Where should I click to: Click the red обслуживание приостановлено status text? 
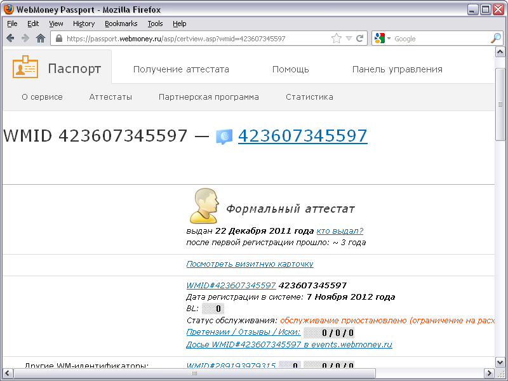387,321
